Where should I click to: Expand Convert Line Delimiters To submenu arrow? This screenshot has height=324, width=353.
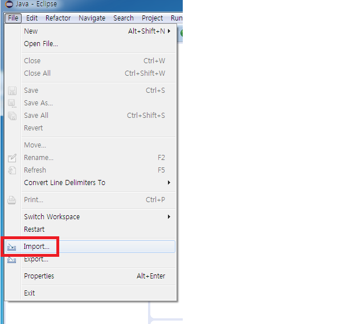[169, 183]
